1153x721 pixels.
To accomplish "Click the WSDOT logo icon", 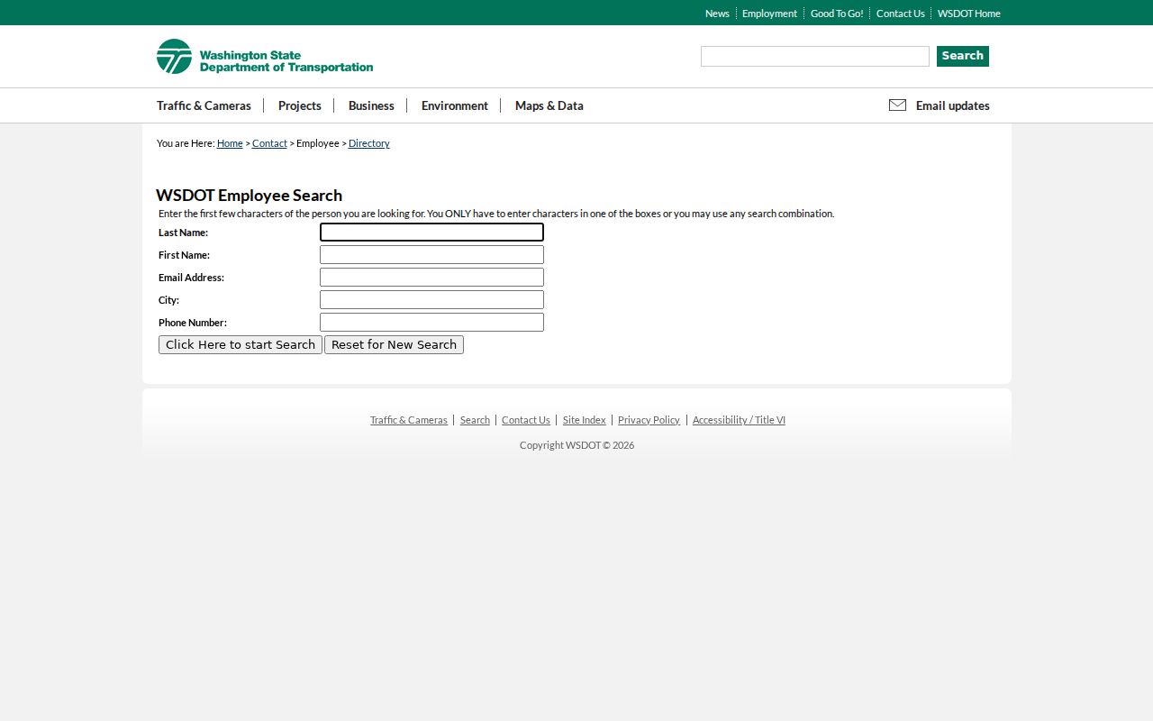I will click(x=174, y=56).
